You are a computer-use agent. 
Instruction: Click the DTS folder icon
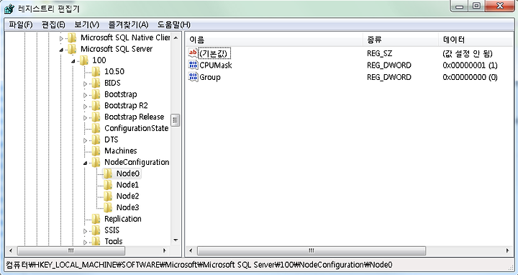(96, 140)
